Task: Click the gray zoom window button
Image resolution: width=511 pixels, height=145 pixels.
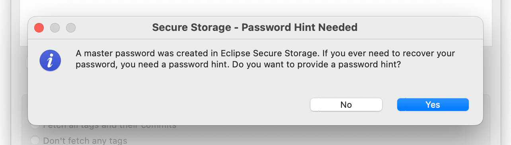Action: coord(71,28)
